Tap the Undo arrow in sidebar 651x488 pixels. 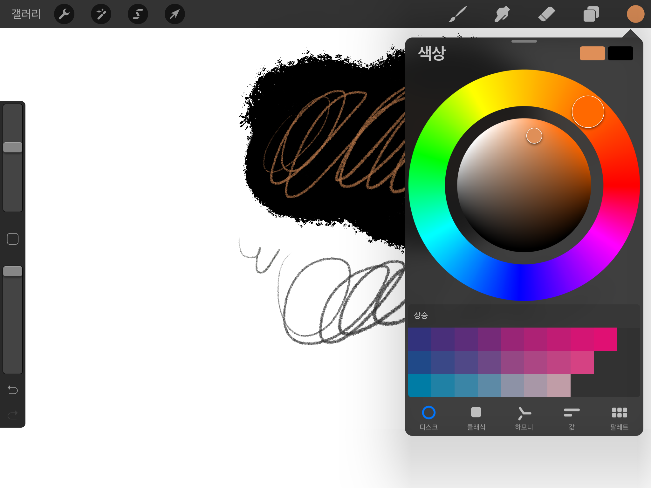click(x=13, y=390)
